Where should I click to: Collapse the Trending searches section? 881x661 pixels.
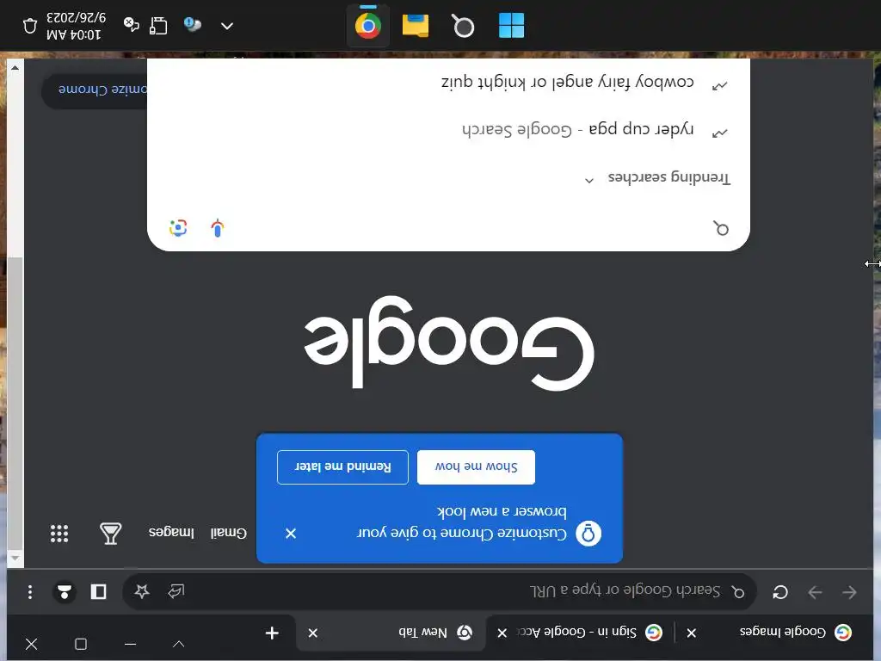point(588,181)
